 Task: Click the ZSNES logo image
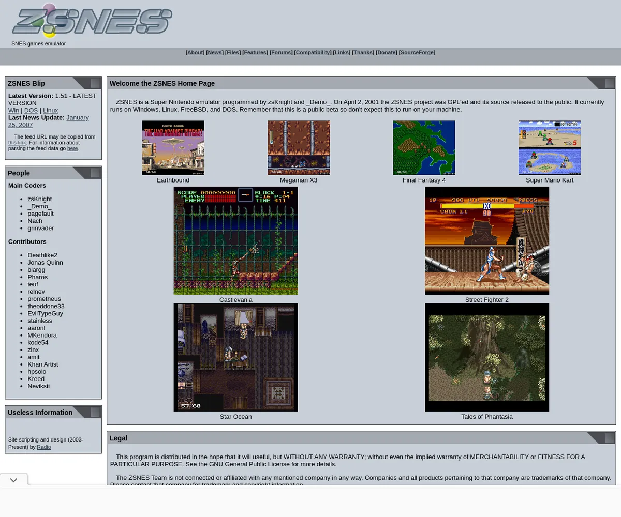pyautogui.click(x=92, y=21)
